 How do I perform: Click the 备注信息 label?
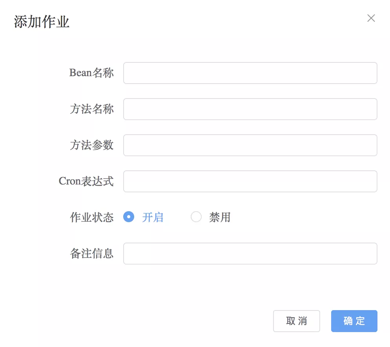91,254
